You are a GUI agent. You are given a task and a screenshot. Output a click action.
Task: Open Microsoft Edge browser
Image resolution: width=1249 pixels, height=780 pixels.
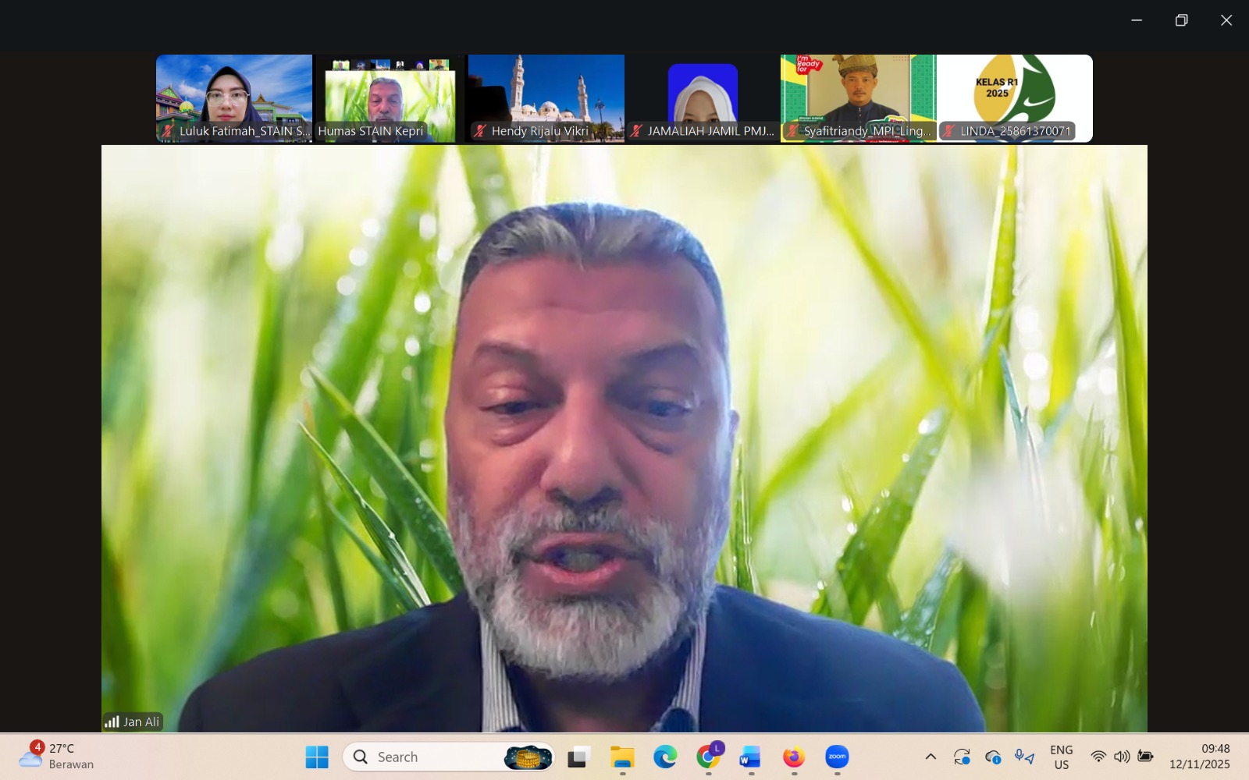click(x=665, y=757)
